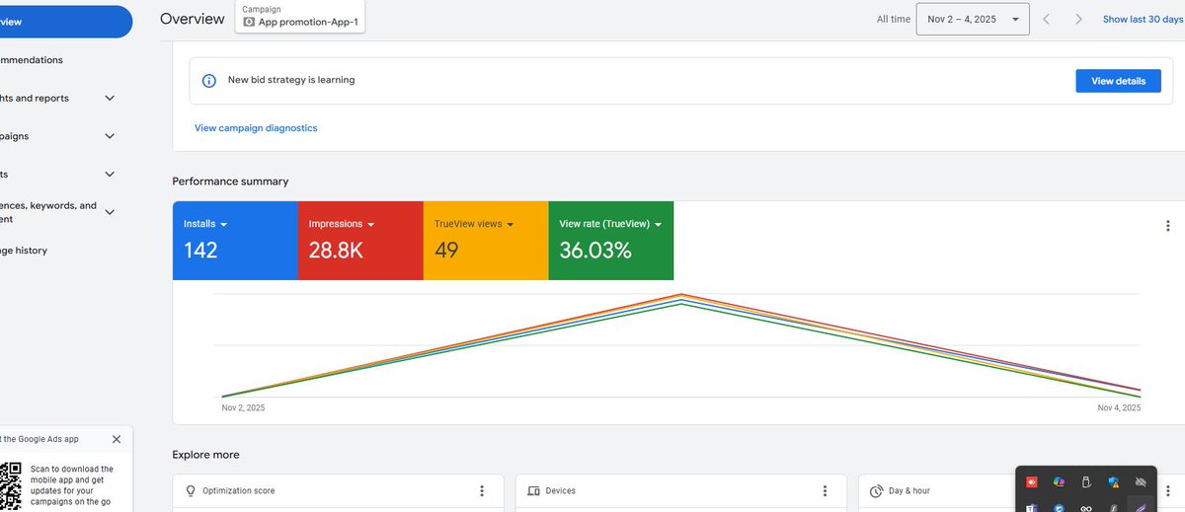Click the info icon beside bid strategy notice
The height and width of the screenshot is (512, 1185).
coord(209,81)
